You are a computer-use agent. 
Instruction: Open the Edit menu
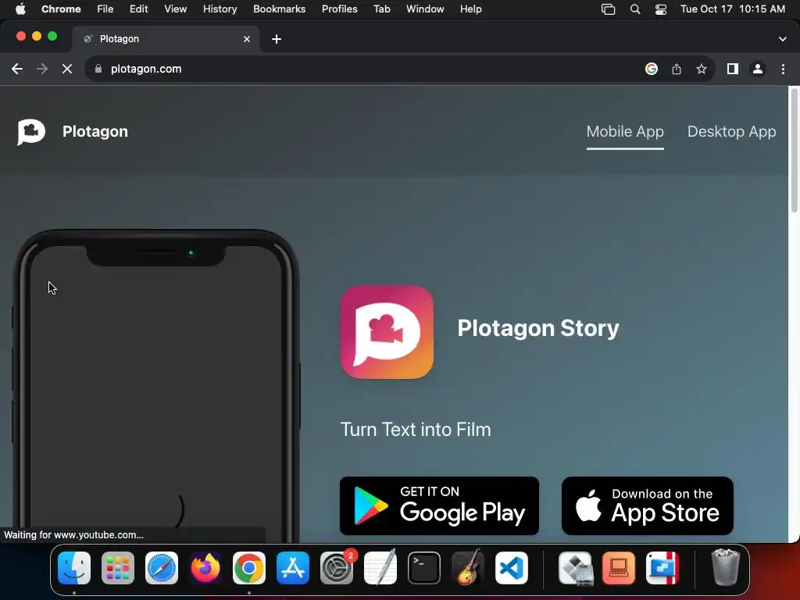138,9
